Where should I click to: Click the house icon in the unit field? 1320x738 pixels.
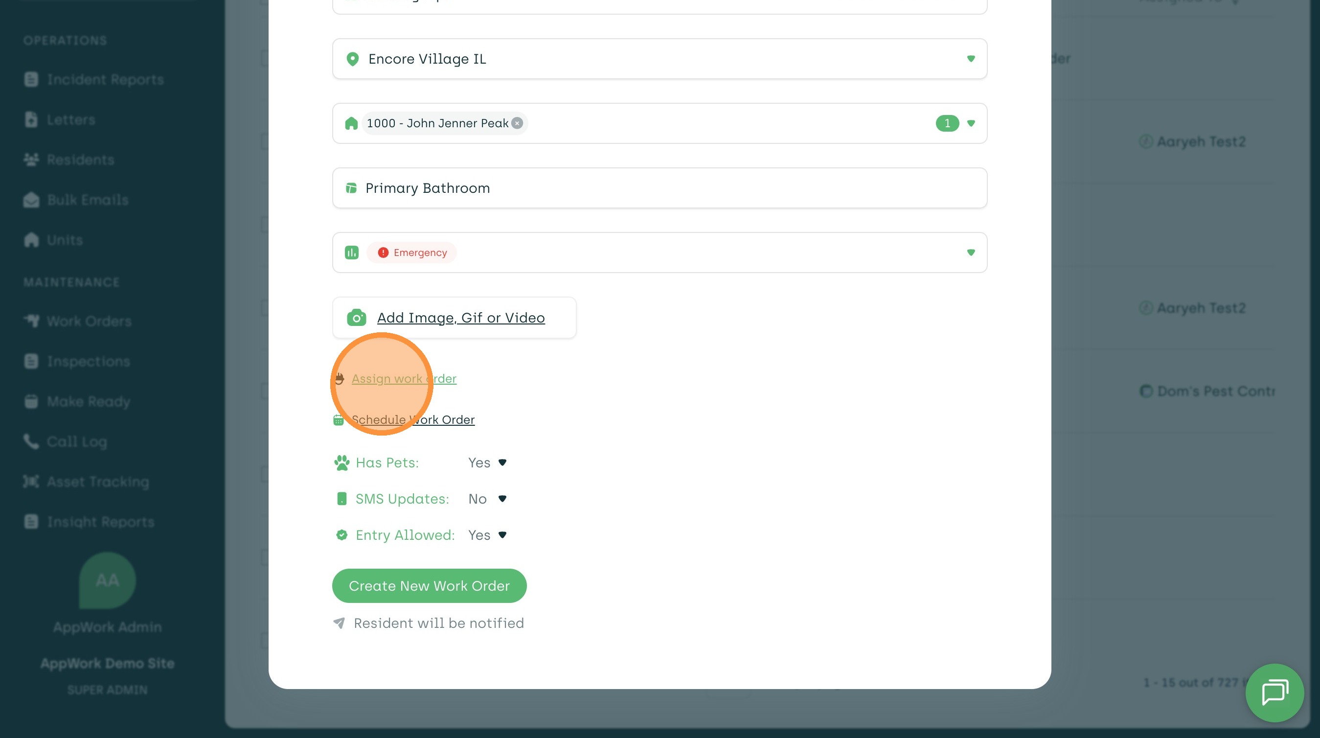(x=351, y=123)
